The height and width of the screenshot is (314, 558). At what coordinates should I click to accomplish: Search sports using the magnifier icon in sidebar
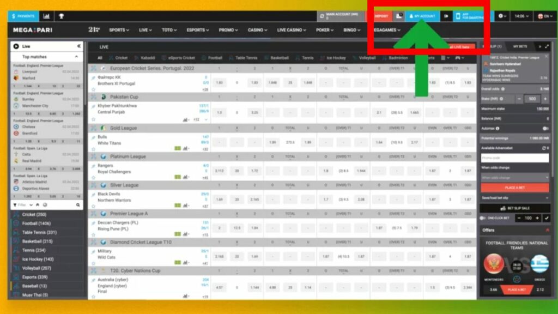pos(78,205)
